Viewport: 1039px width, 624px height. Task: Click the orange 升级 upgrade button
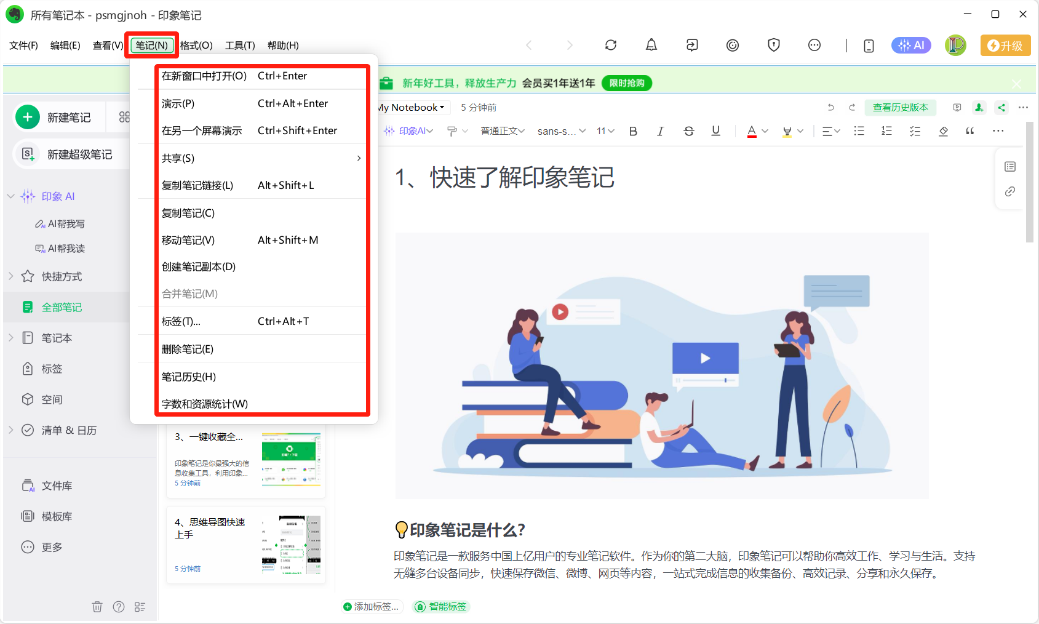pyautogui.click(x=1005, y=46)
